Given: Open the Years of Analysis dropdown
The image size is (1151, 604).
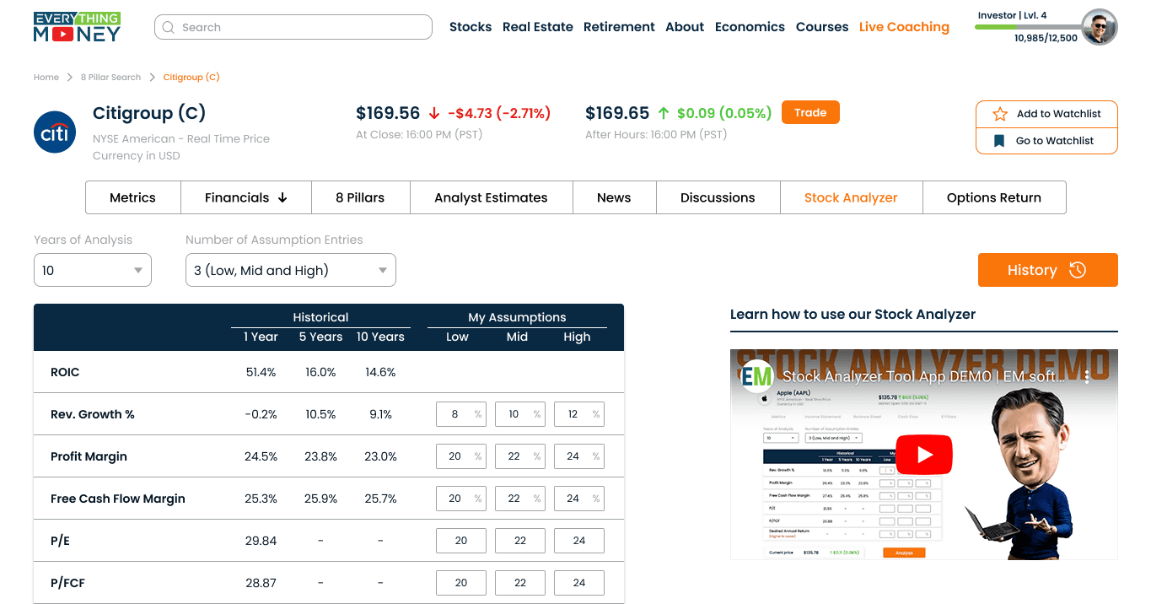Looking at the screenshot, I should point(92,270).
